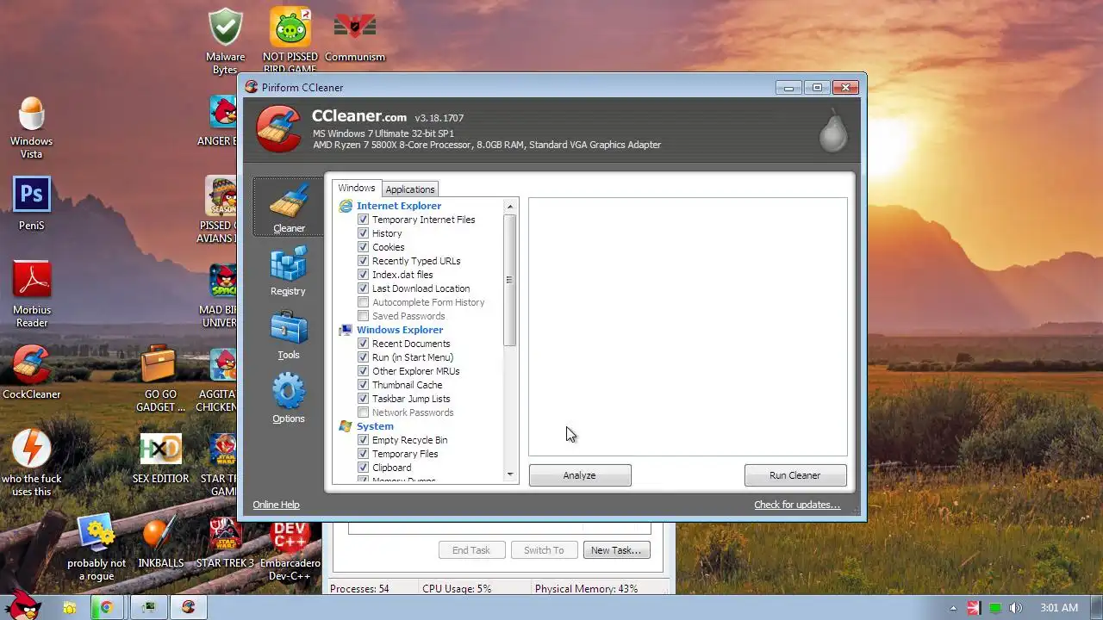Uncheck Other Explorer MRUs
Screen dimensions: 1103x620
364,371
